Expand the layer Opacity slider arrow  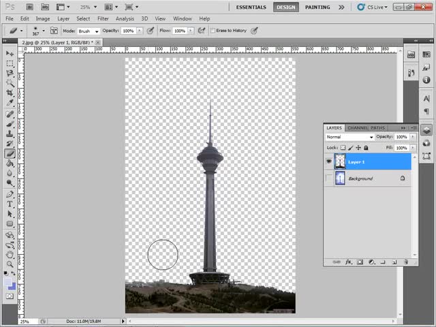[x=412, y=137]
